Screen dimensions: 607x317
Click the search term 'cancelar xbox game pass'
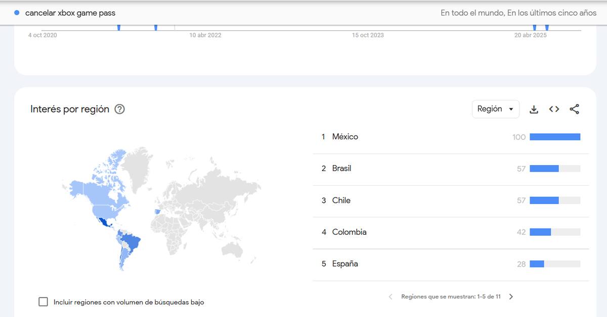click(70, 13)
